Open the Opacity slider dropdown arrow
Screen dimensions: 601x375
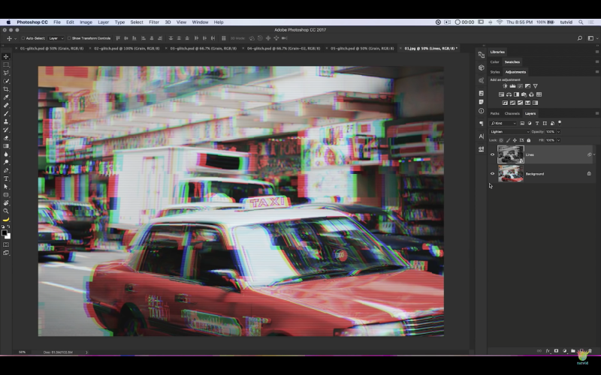pyautogui.click(x=558, y=132)
